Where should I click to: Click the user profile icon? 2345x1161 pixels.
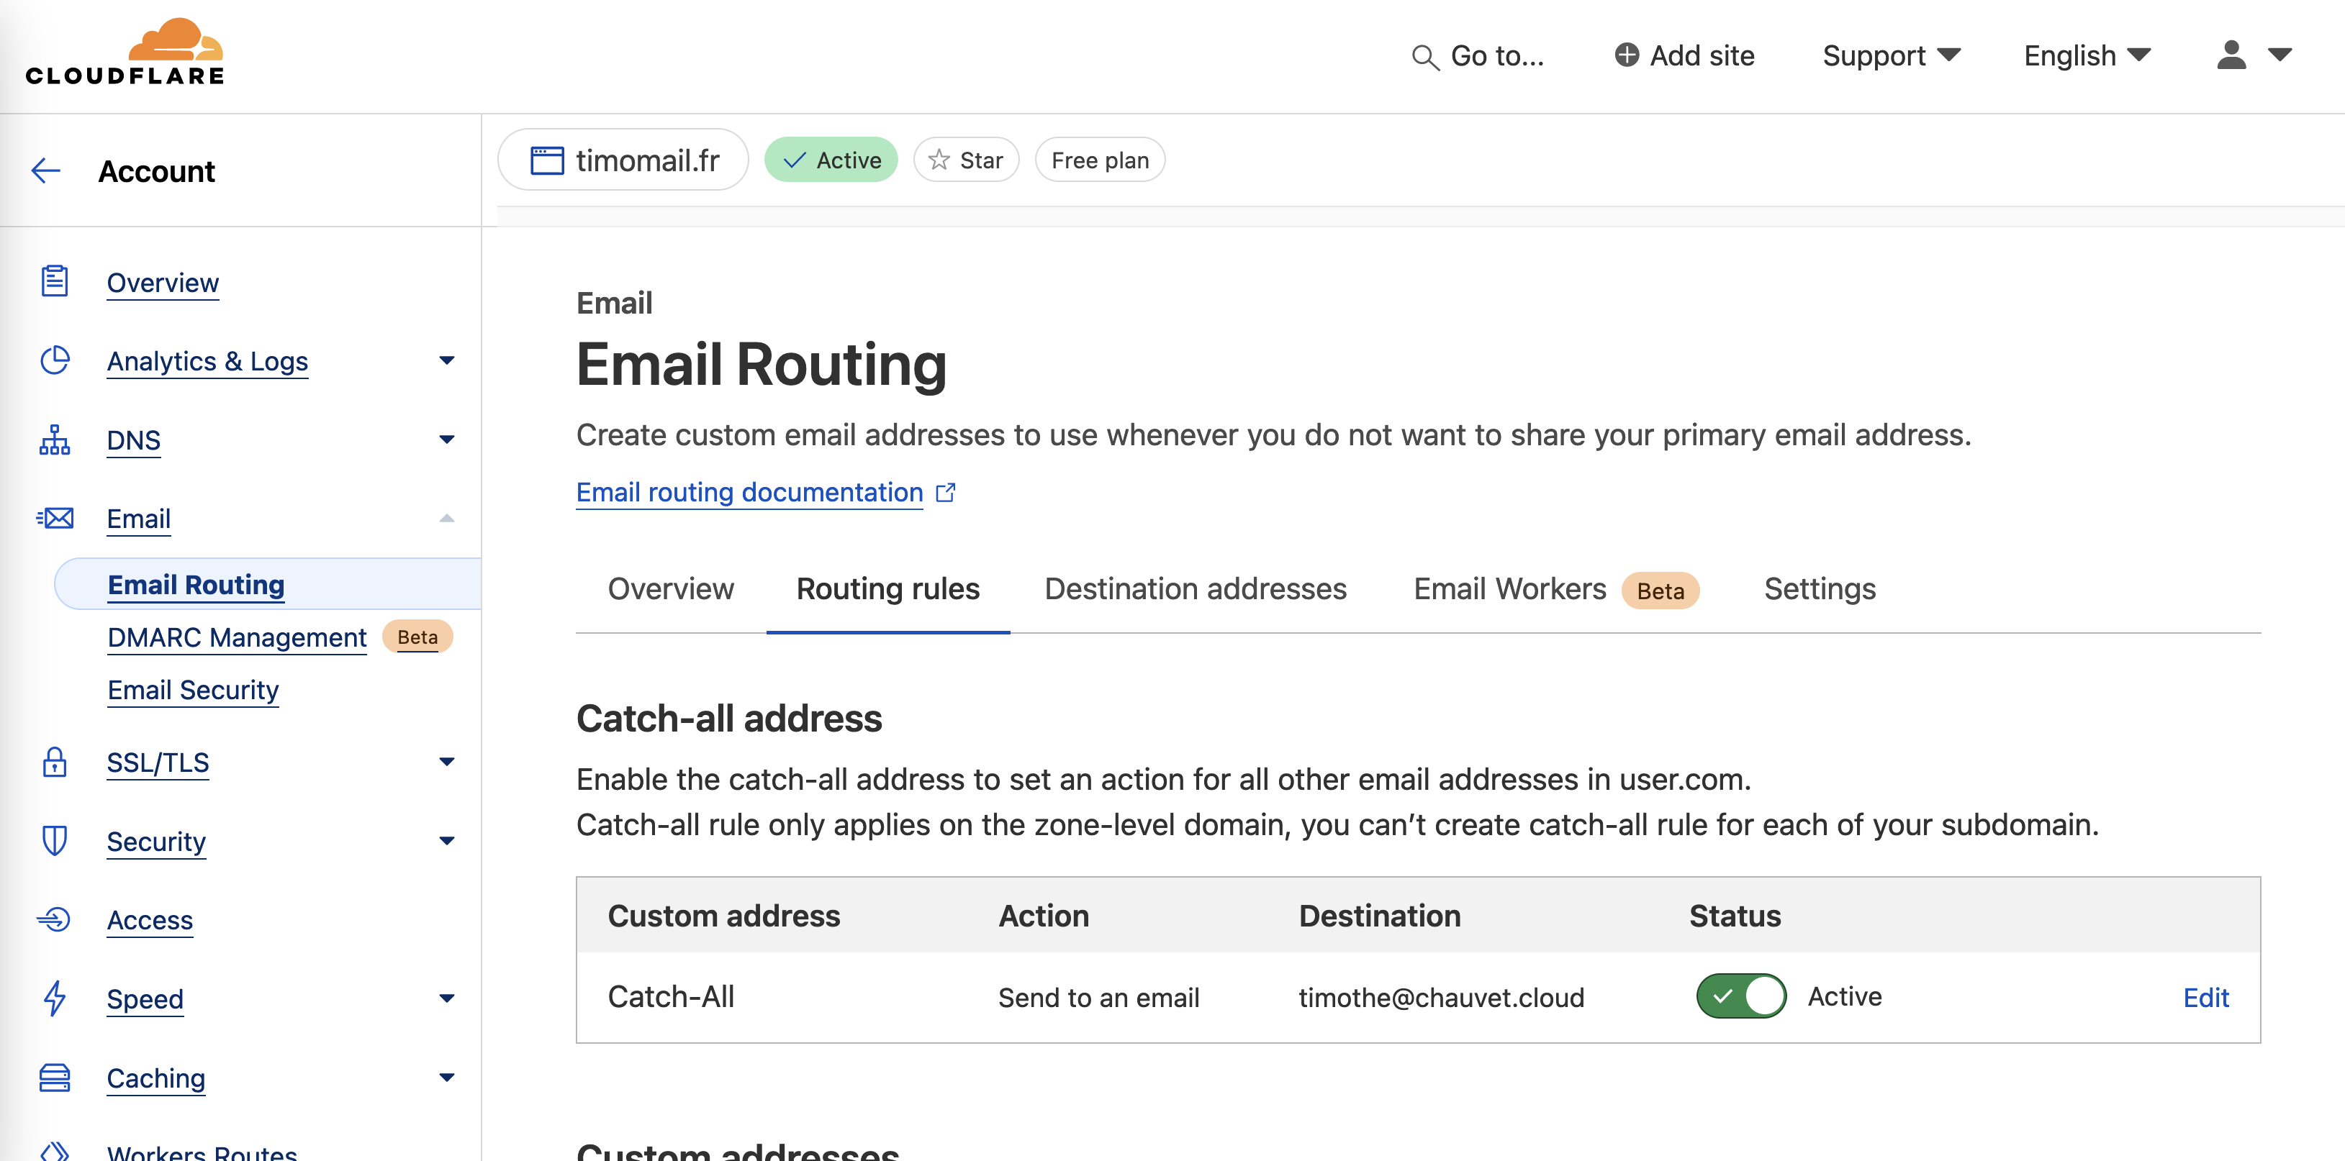click(x=2231, y=55)
